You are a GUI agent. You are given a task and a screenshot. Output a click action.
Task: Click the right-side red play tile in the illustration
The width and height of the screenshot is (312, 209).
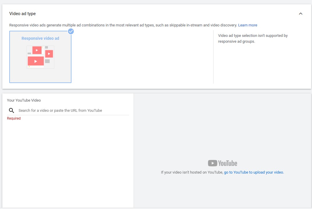tap(49, 54)
